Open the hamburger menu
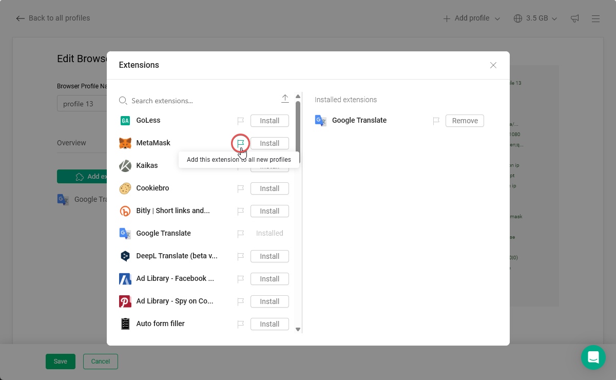This screenshot has width=616, height=380. point(595,18)
